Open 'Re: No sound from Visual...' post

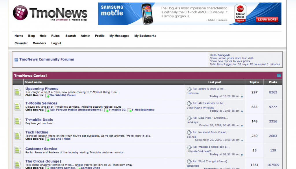(x=210, y=132)
